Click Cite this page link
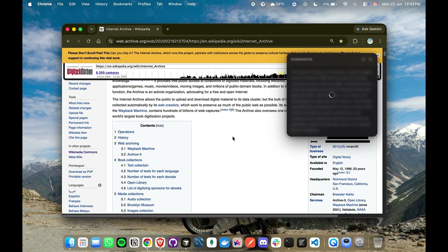 pos(78,138)
